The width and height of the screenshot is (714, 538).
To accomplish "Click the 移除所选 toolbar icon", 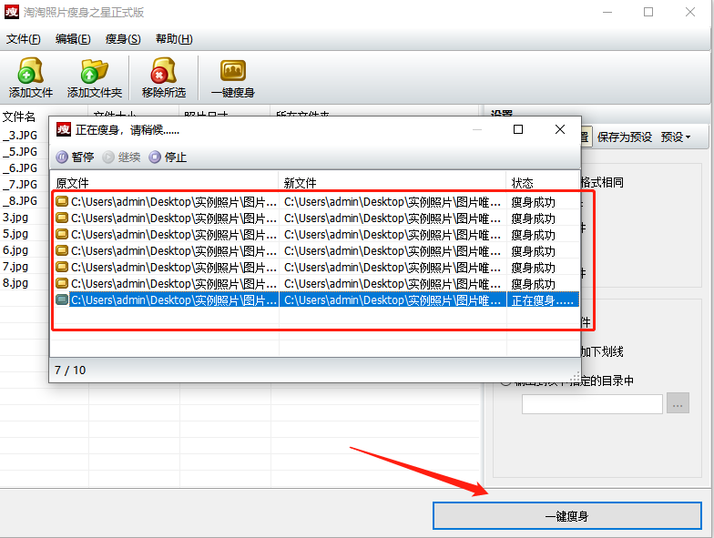I will click(x=164, y=71).
